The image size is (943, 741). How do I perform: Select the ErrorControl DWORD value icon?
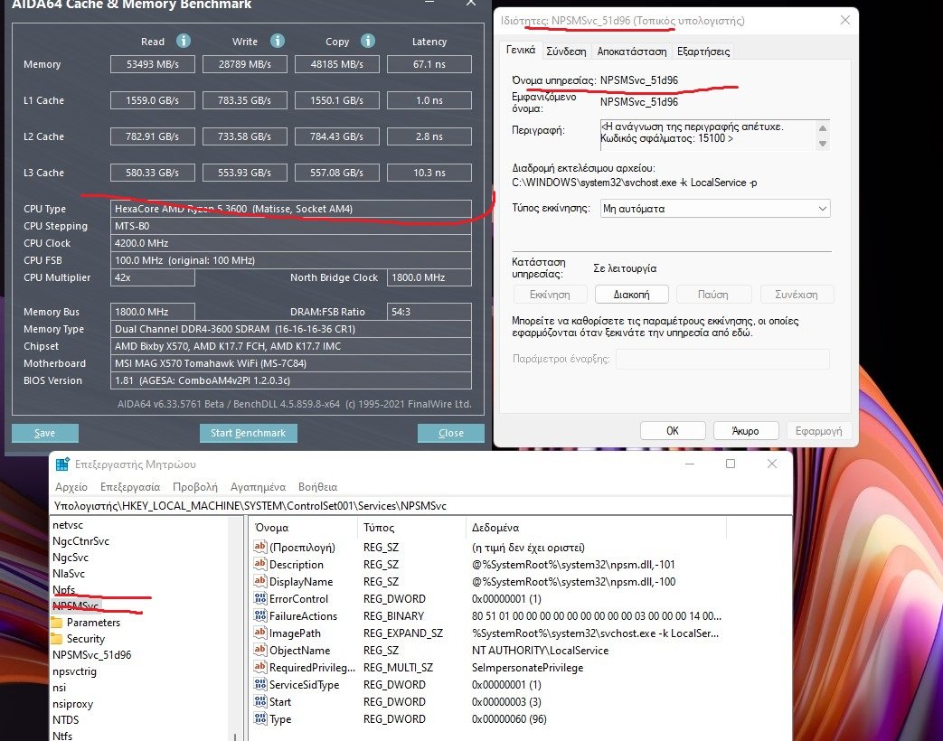click(259, 598)
